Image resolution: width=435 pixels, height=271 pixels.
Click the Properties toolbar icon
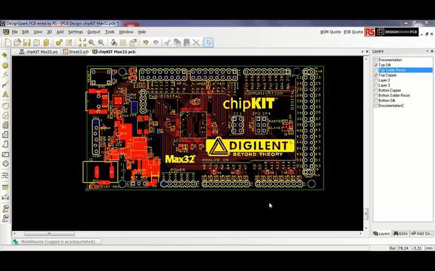click(x=133, y=43)
